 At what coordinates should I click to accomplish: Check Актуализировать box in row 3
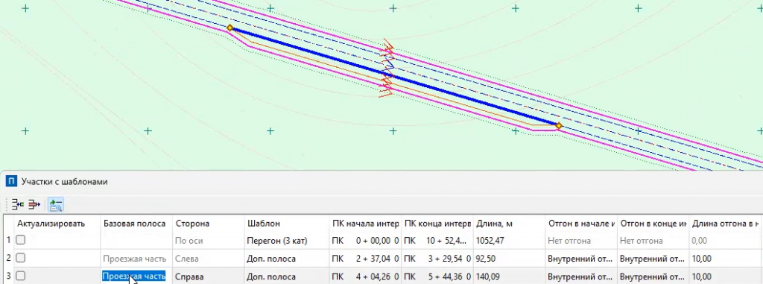20,277
